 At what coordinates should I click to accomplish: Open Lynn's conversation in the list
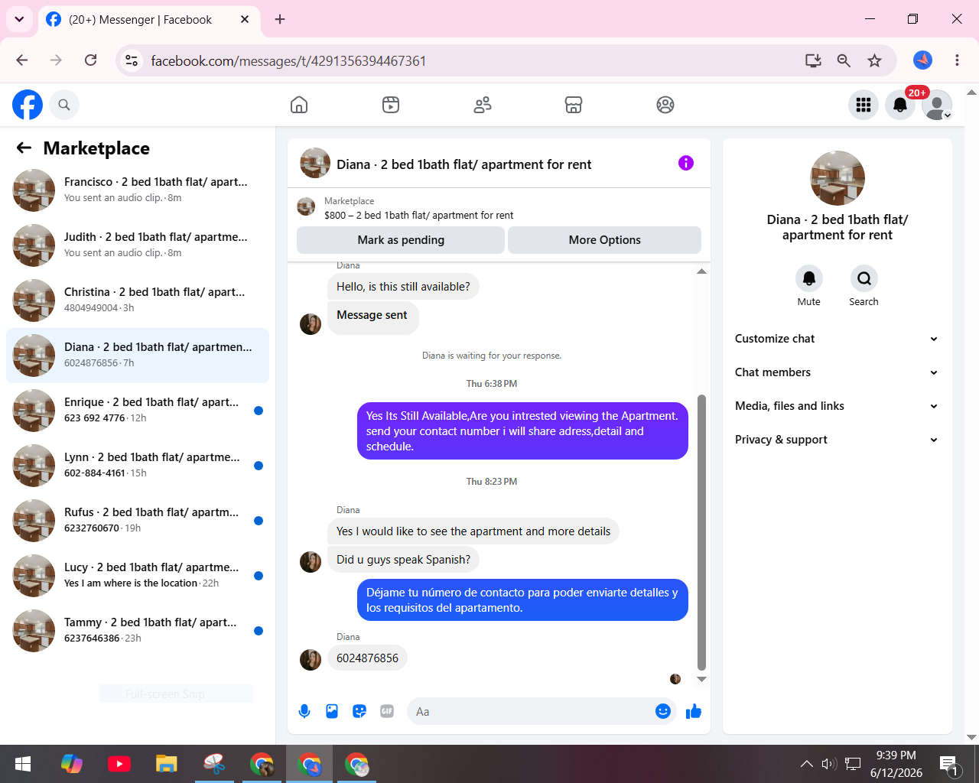point(138,466)
